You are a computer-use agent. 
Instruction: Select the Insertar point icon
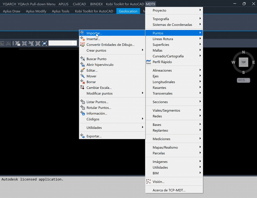83,39
